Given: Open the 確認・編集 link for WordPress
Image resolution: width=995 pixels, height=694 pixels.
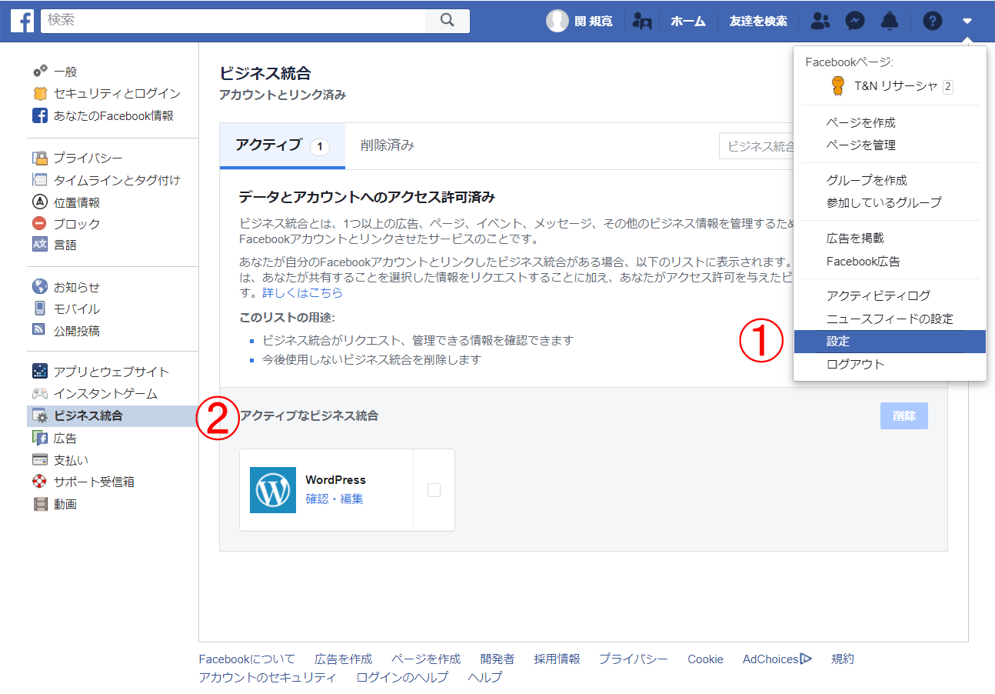Looking at the screenshot, I should point(334,499).
